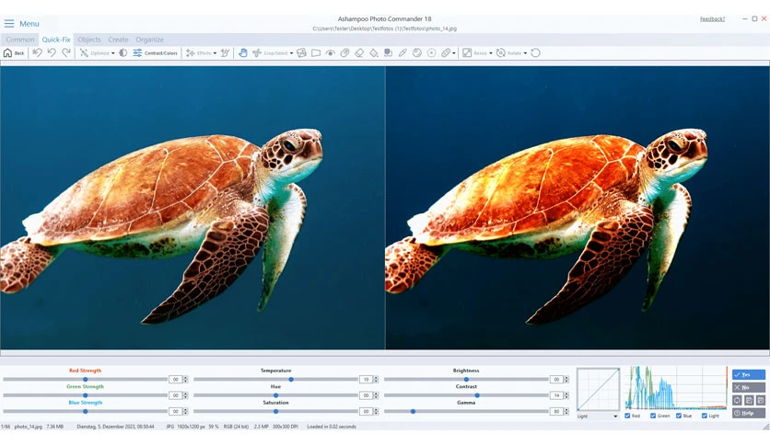The height and width of the screenshot is (445, 770).
Task: Click the Help button
Action: coord(749,413)
